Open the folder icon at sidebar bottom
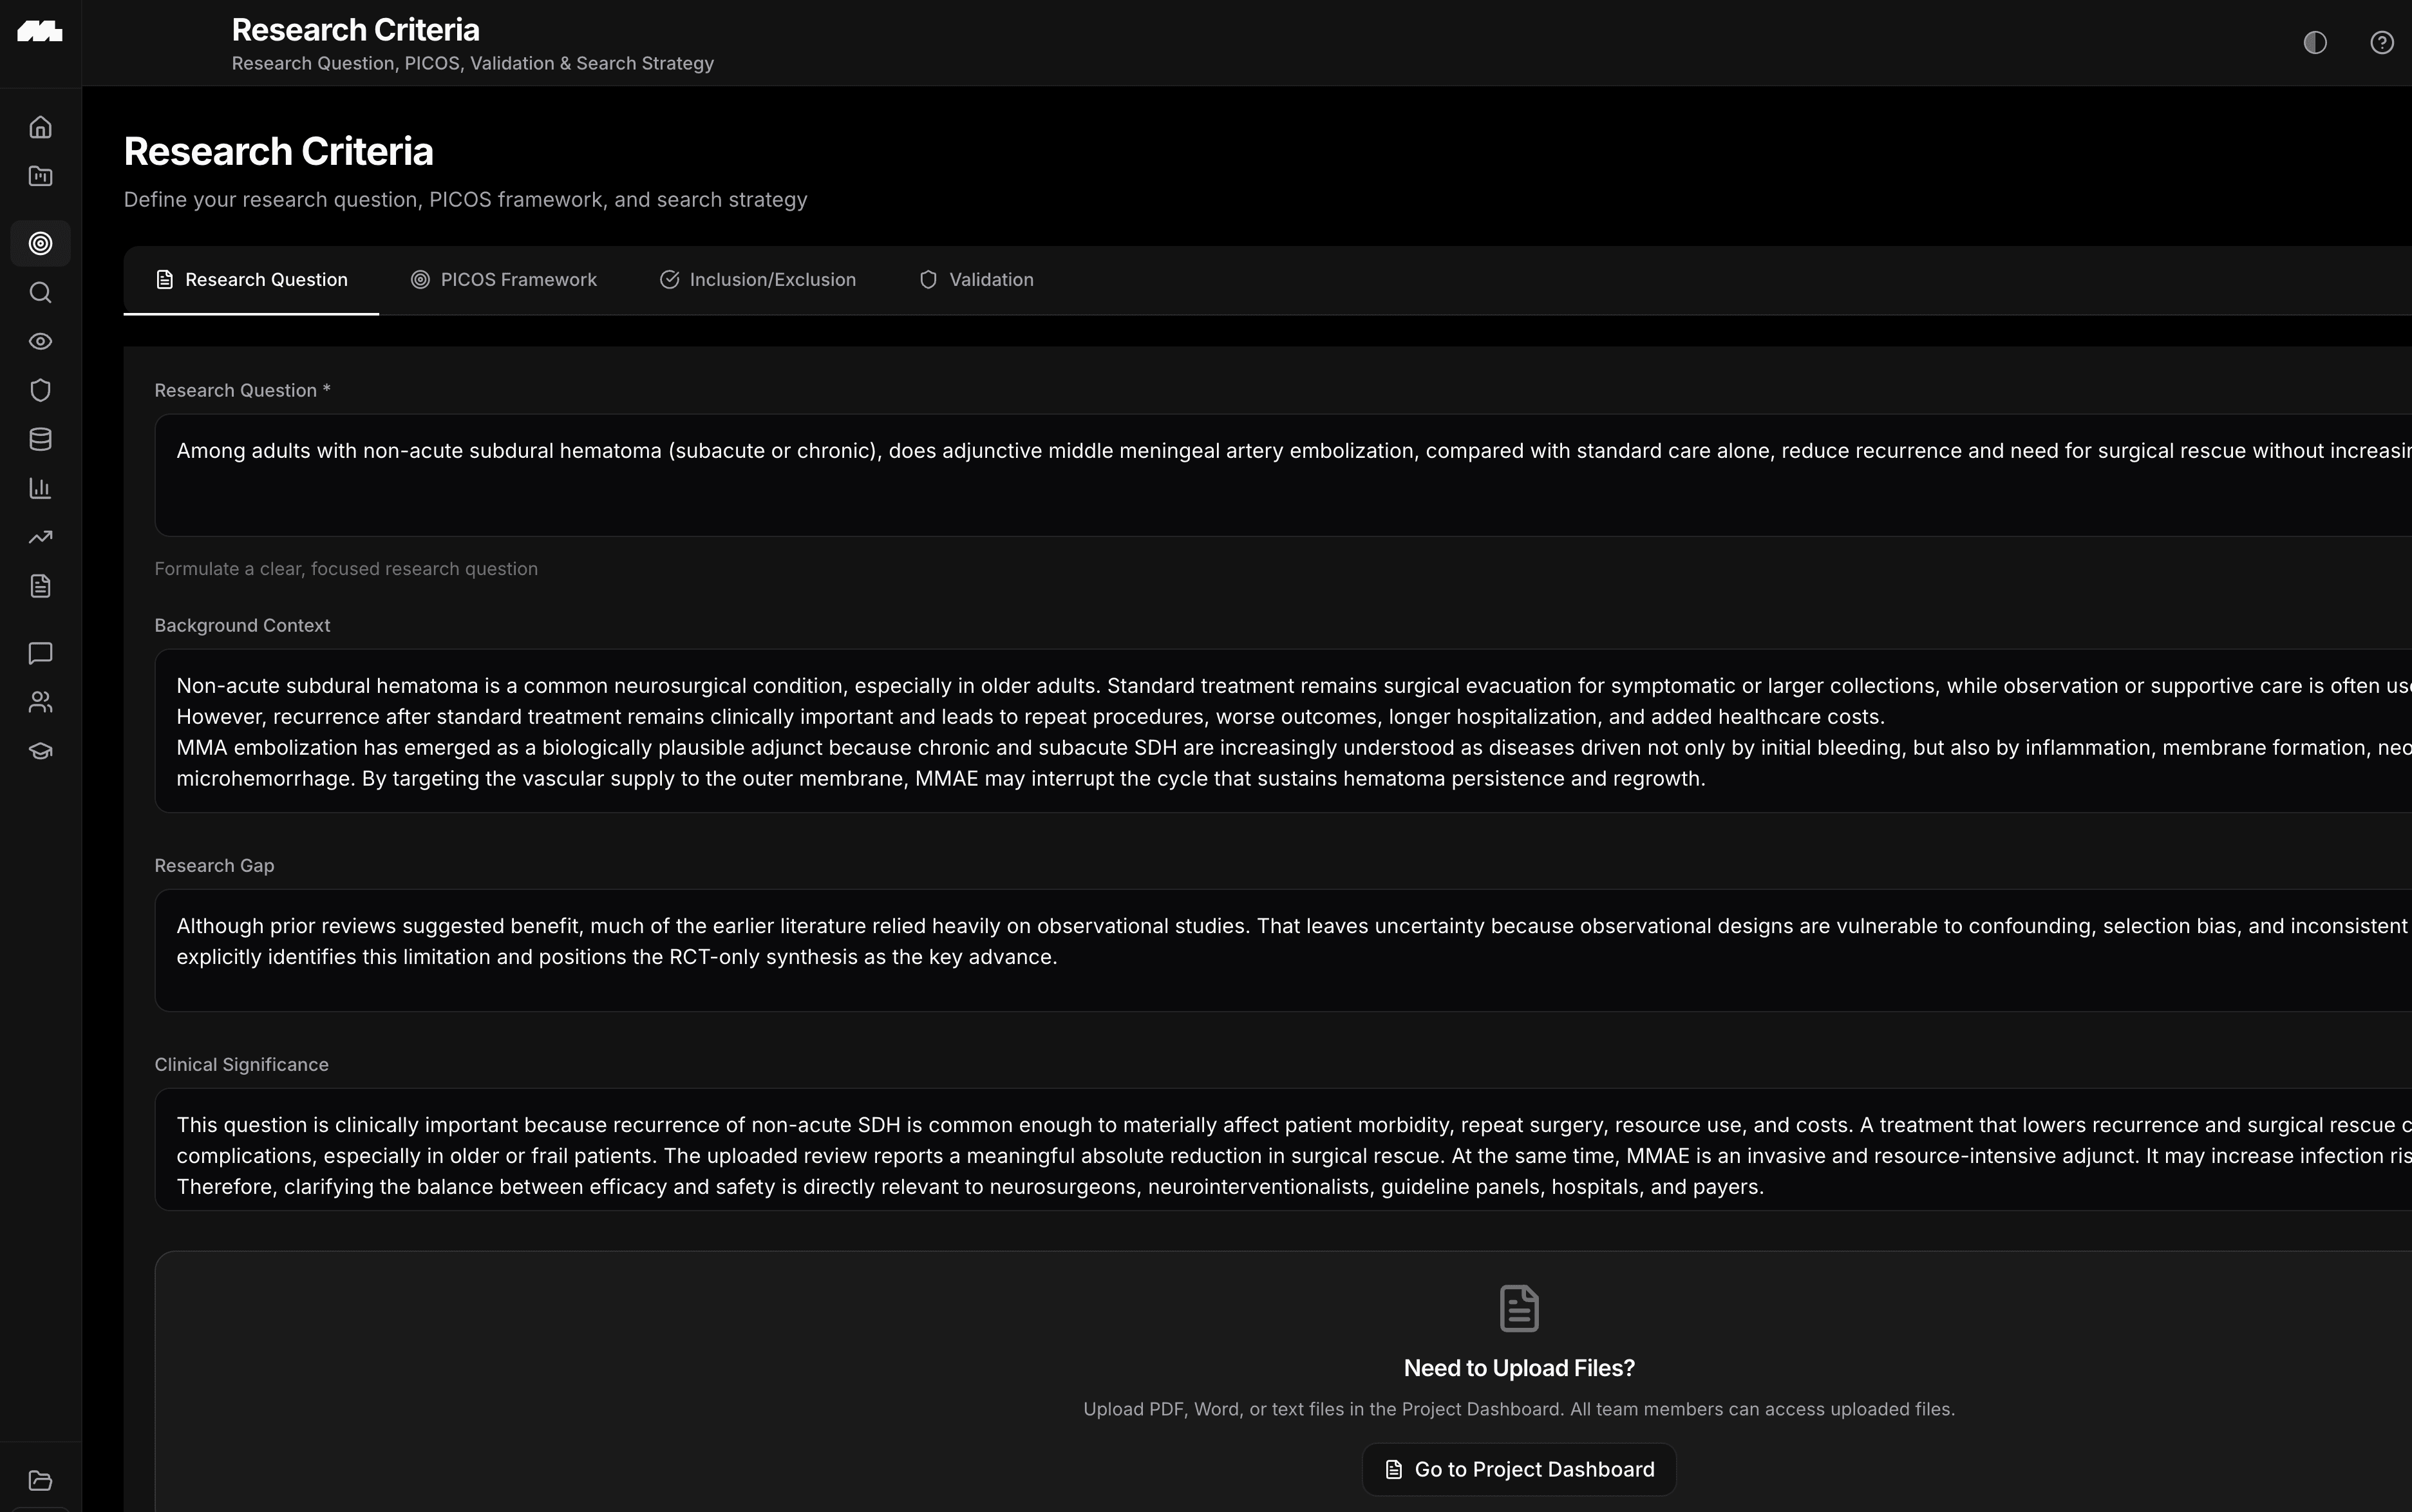 40,1480
